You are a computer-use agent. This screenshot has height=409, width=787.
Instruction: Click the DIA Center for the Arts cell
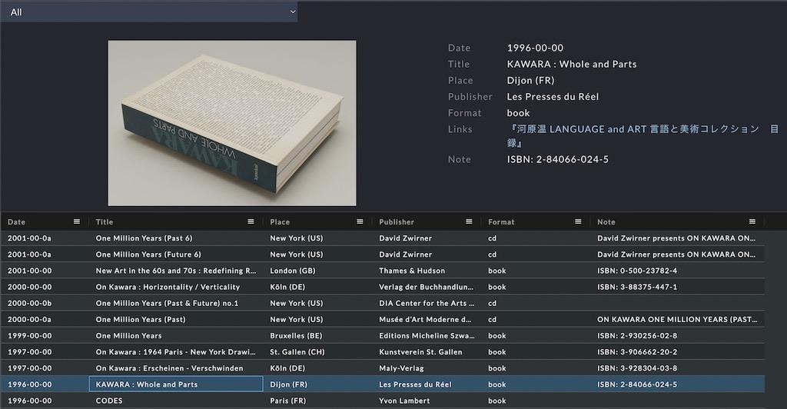pyautogui.click(x=426, y=303)
